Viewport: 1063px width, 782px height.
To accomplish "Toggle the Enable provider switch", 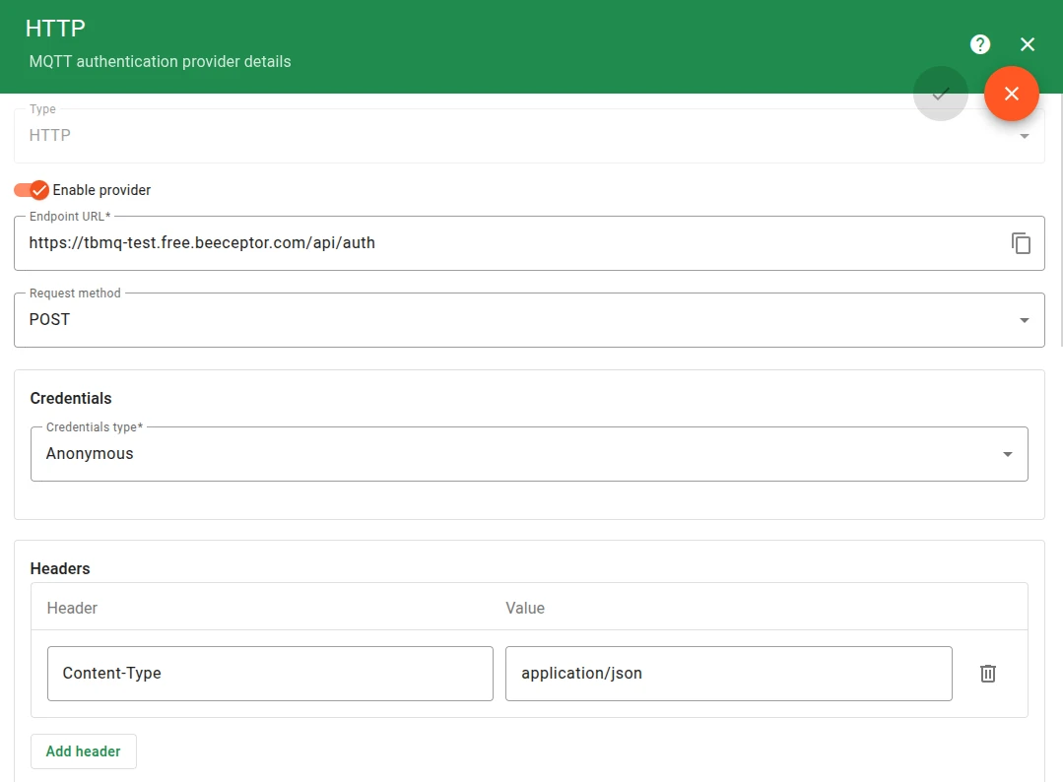I will pyautogui.click(x=32, y=190).
